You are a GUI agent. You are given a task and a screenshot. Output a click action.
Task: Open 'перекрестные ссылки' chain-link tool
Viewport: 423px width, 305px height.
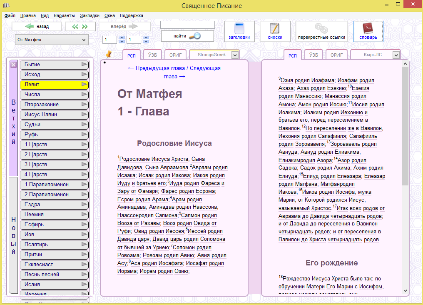(x=321, y=31)
